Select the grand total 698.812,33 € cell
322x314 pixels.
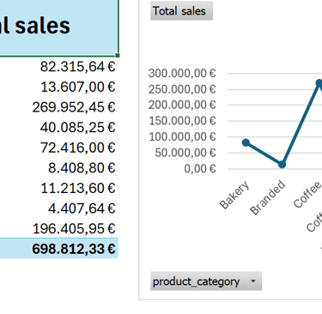59,249
